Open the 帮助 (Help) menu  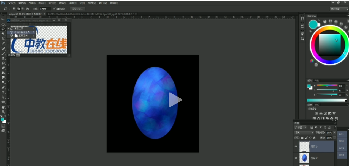pyautogui.click(x=113, y=3)
